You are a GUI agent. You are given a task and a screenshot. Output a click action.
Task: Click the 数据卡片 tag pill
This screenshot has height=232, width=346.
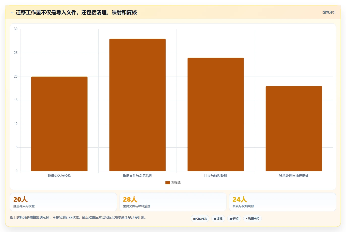click(252, 219)
